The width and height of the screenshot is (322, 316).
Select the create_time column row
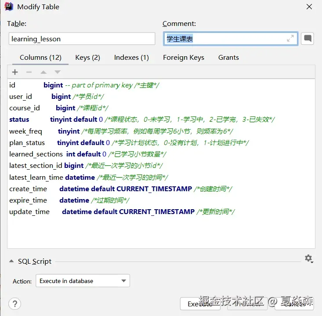[161, 189]
